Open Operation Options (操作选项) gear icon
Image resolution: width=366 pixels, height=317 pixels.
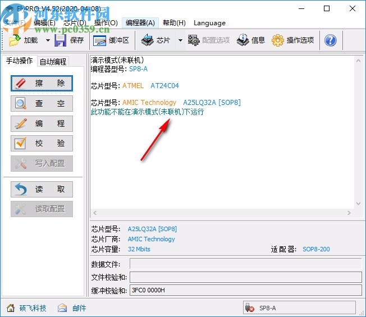click(277, 40)
